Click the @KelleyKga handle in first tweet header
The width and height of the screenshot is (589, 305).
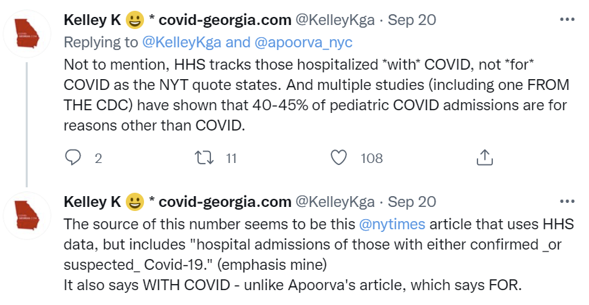[x=335, y=20]
